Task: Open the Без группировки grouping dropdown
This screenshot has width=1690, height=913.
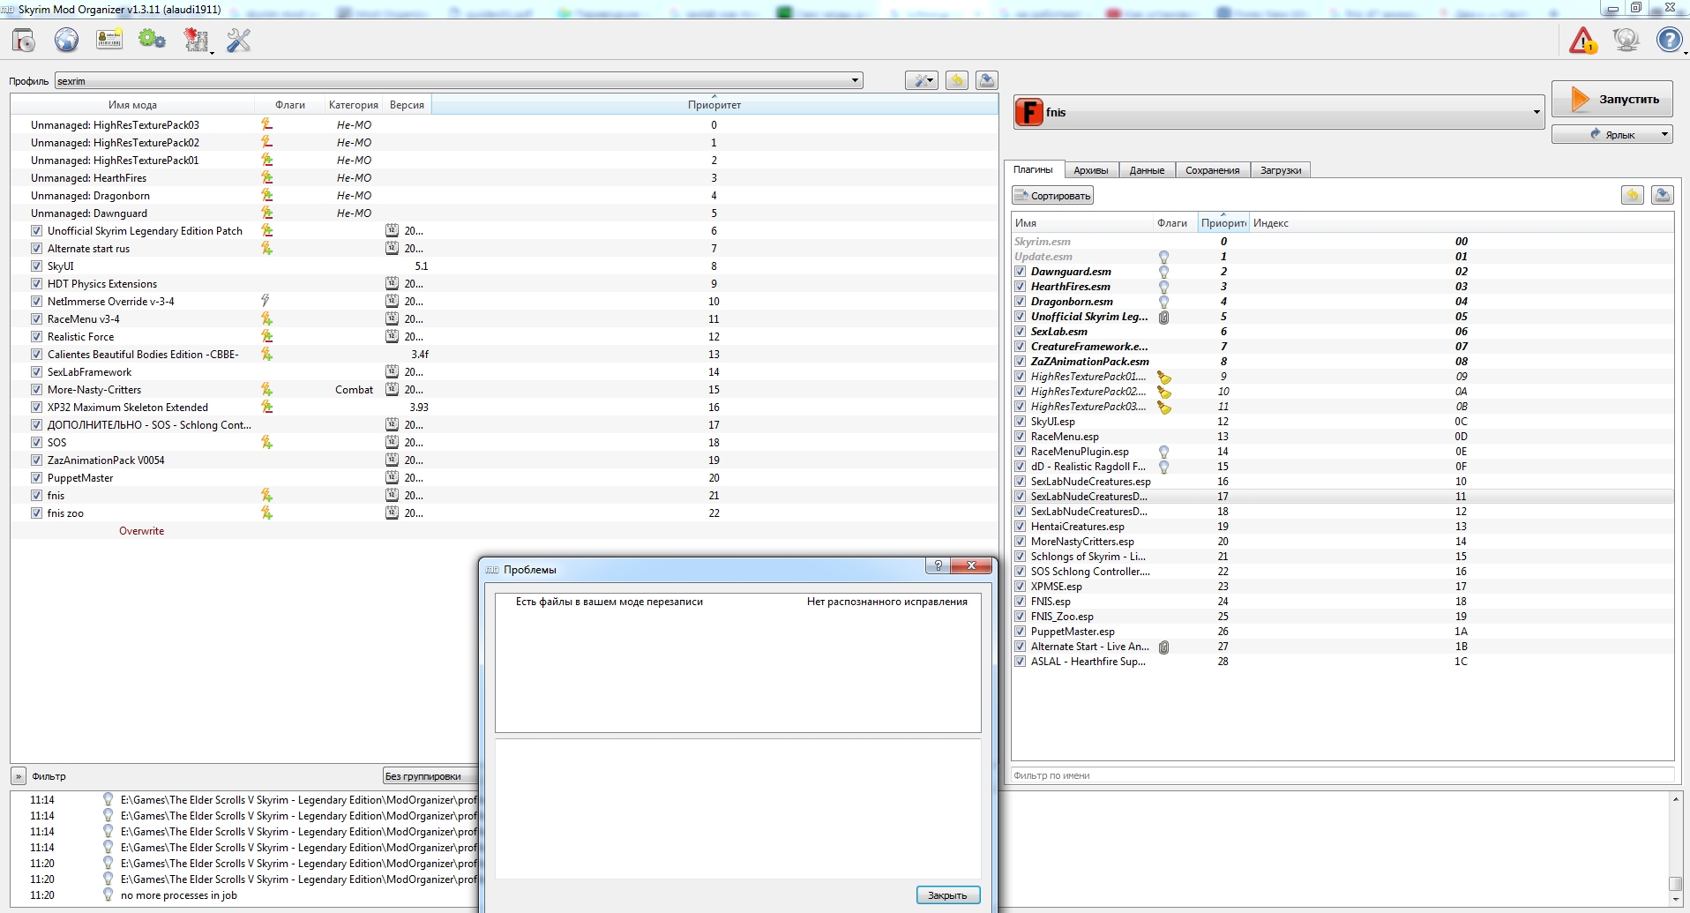Action: tap(430, 776)
